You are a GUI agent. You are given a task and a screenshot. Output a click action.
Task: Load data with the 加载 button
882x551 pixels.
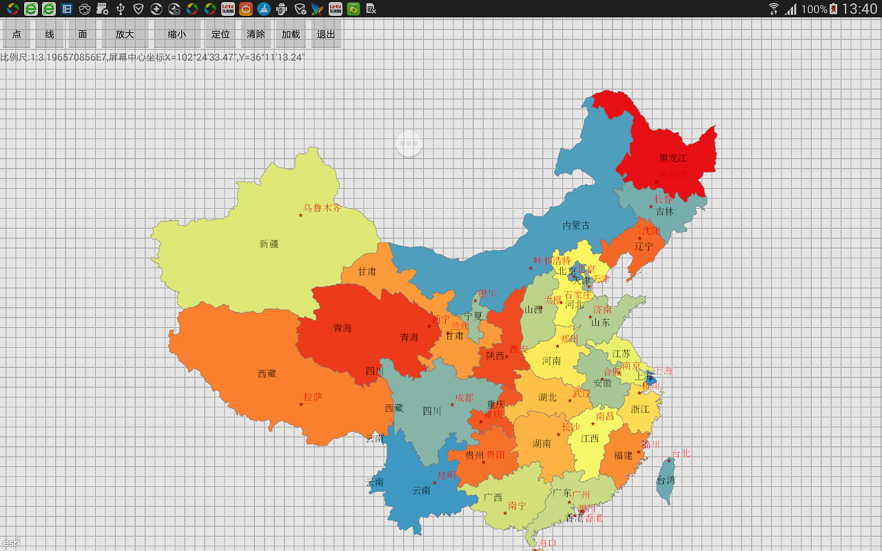291,34
